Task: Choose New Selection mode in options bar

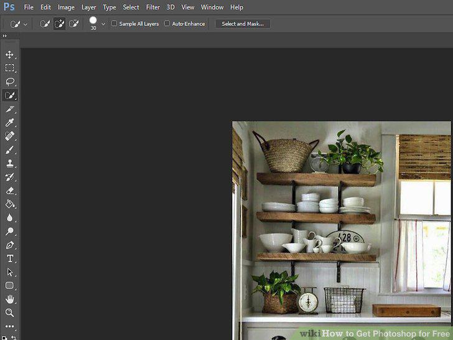Action: 45,24
